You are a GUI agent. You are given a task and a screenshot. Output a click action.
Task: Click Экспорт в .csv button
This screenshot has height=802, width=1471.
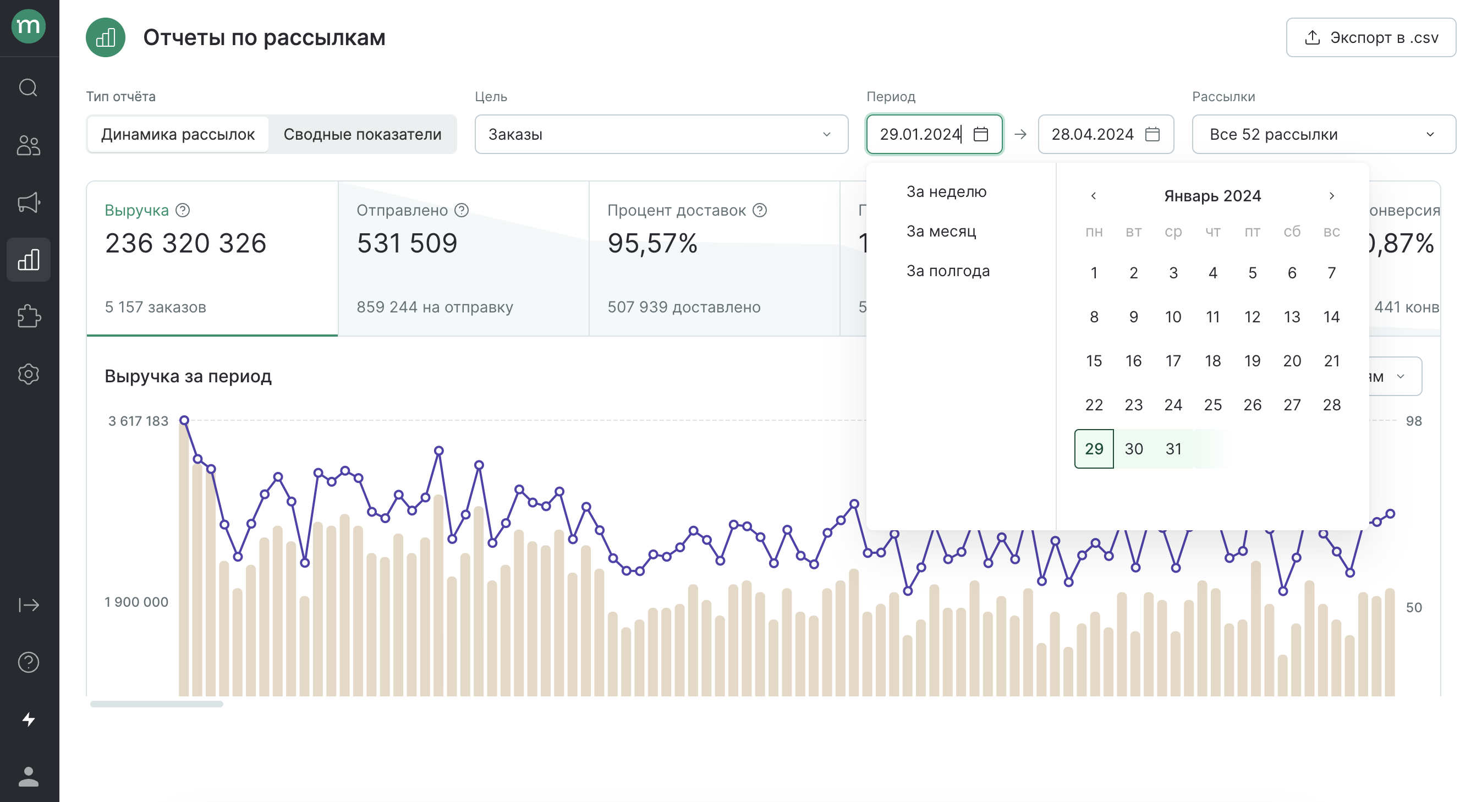coord(1370,37)
